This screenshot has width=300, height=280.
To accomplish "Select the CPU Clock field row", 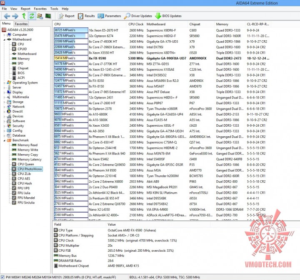I will pyautogui.click(x=115, y=241).
